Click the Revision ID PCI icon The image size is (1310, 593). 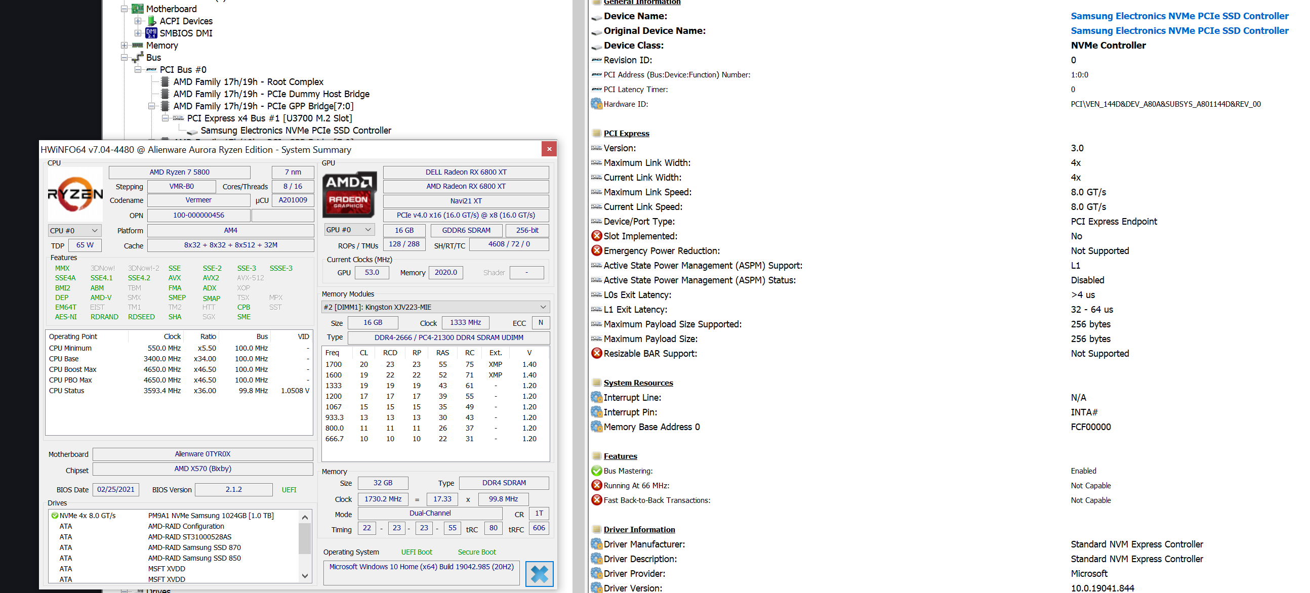pyautogui.click(x=596, y=60)
